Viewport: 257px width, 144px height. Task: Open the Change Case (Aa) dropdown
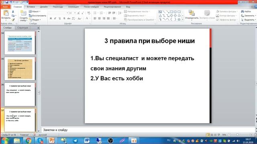click(x=80, y=18)
